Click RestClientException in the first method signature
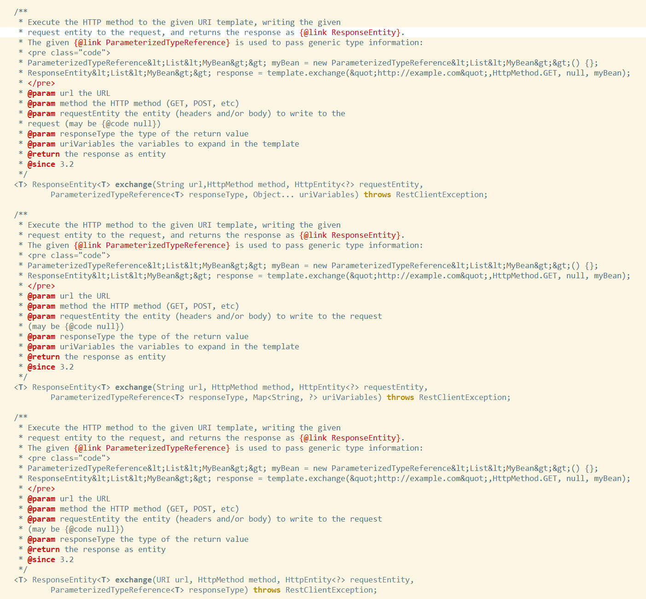The width and height of the screenshot is (646, 599). [x=440, y=194]
